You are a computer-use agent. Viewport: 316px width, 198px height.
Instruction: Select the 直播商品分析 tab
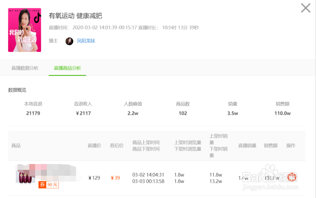67,68
